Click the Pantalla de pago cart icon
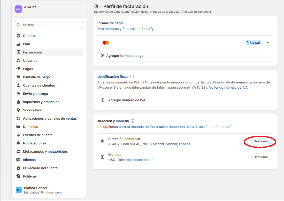Image resolution: width=284 pixels, height=201 pixels. [x=18, y=77]
